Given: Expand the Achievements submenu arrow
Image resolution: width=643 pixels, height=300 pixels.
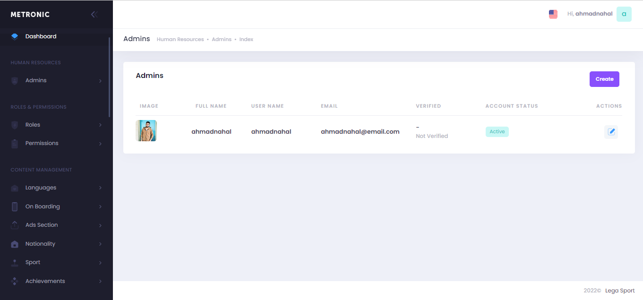Looking at the screenshot, I should 100,282.
